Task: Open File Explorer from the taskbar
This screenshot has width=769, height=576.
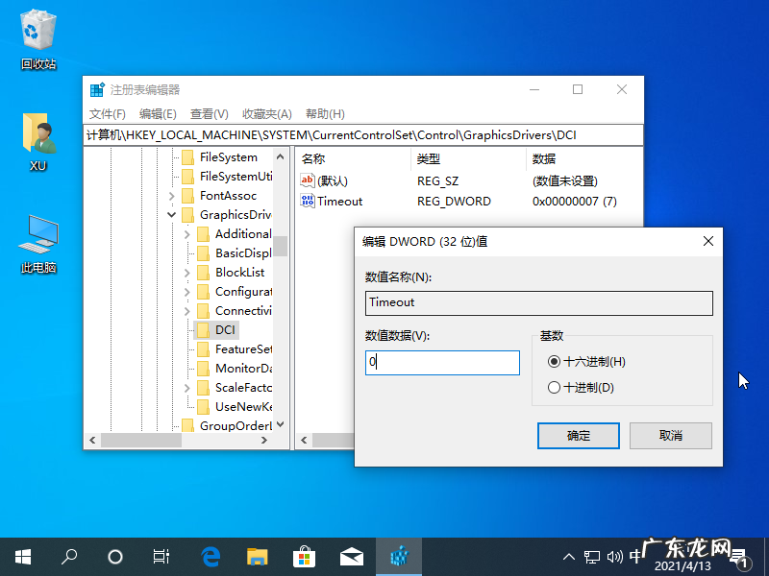Action: click(257, 556)
